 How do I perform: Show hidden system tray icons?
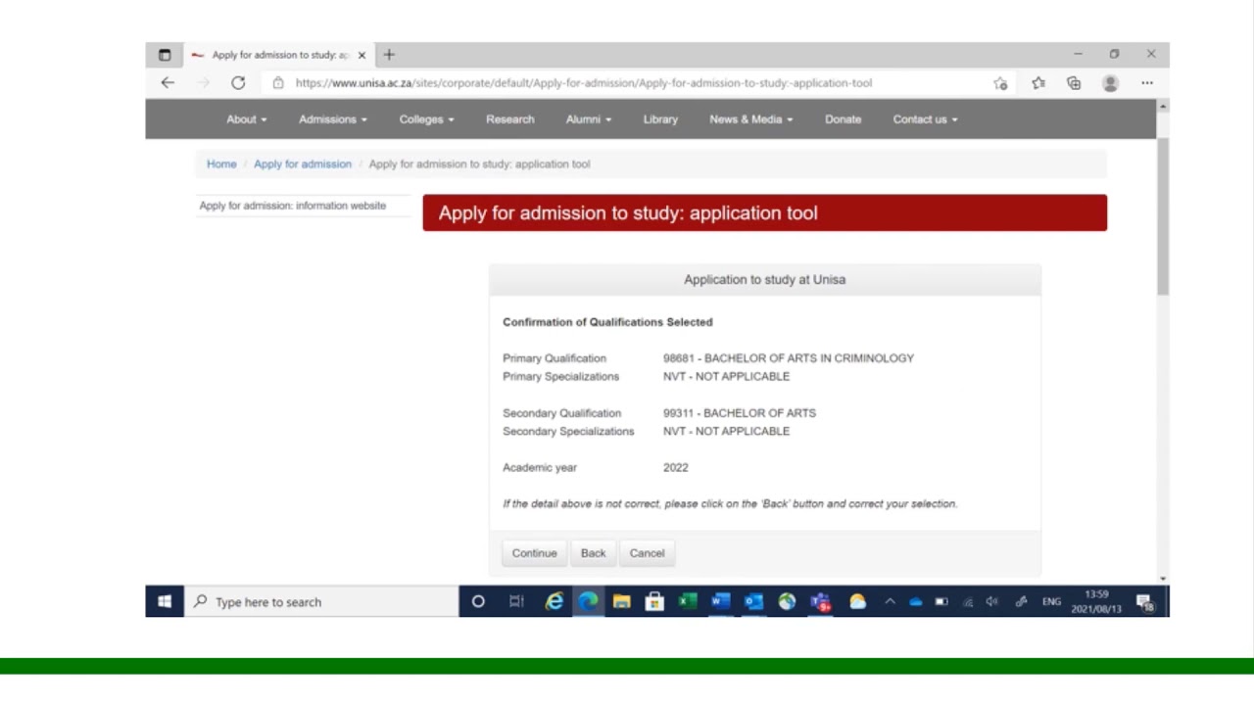[890, 602]
